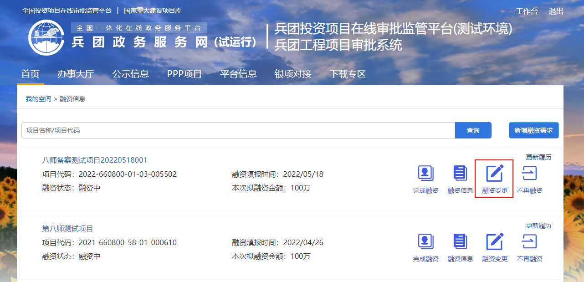
Task: Click 更新履历 link for first project
Action: 538,157
